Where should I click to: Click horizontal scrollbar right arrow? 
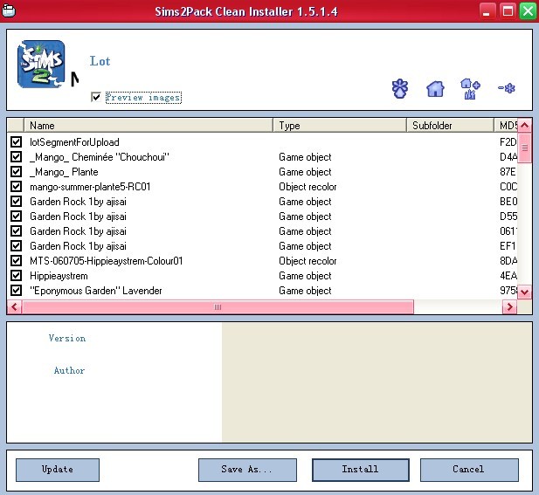click(510, 306)
